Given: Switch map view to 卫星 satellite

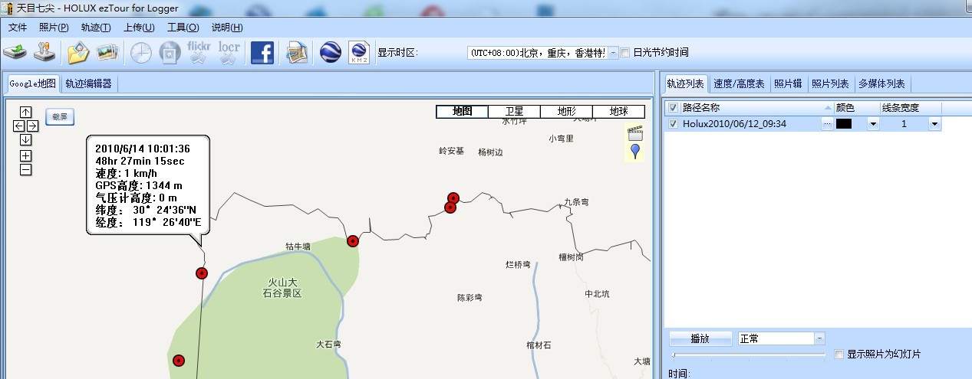Looking at the screenshot, I should [x=514, y=112].
